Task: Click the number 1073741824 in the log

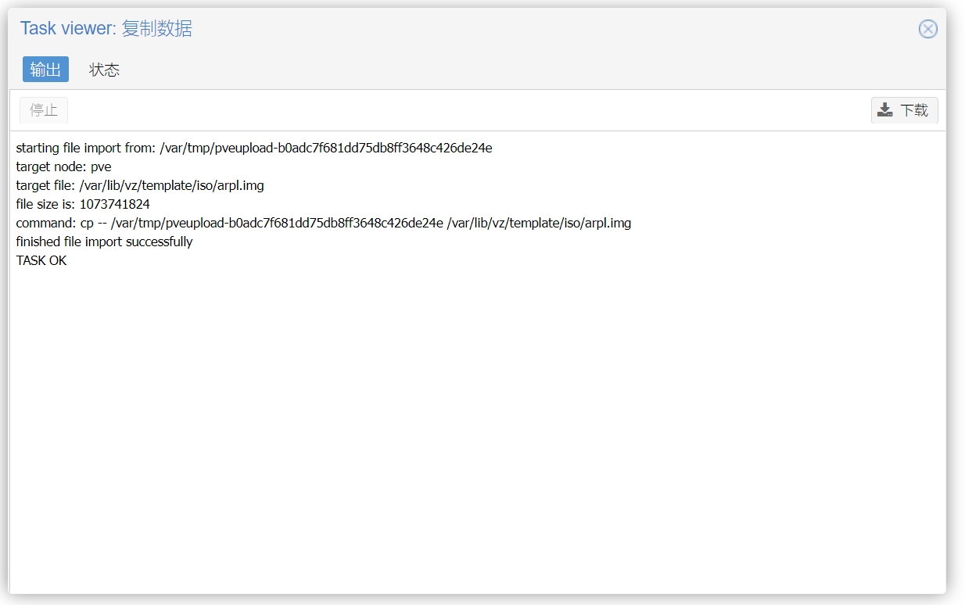Action: tap(115, 204)
